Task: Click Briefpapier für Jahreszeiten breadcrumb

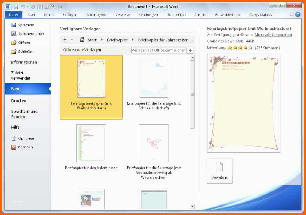Action: pos(165,40)
